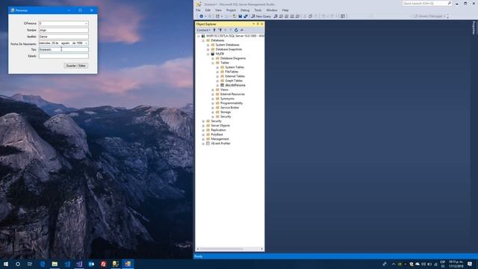Open the Debug menu in SSMS
The height and width of the screenshot is (269, 478).
coord(245,10)
